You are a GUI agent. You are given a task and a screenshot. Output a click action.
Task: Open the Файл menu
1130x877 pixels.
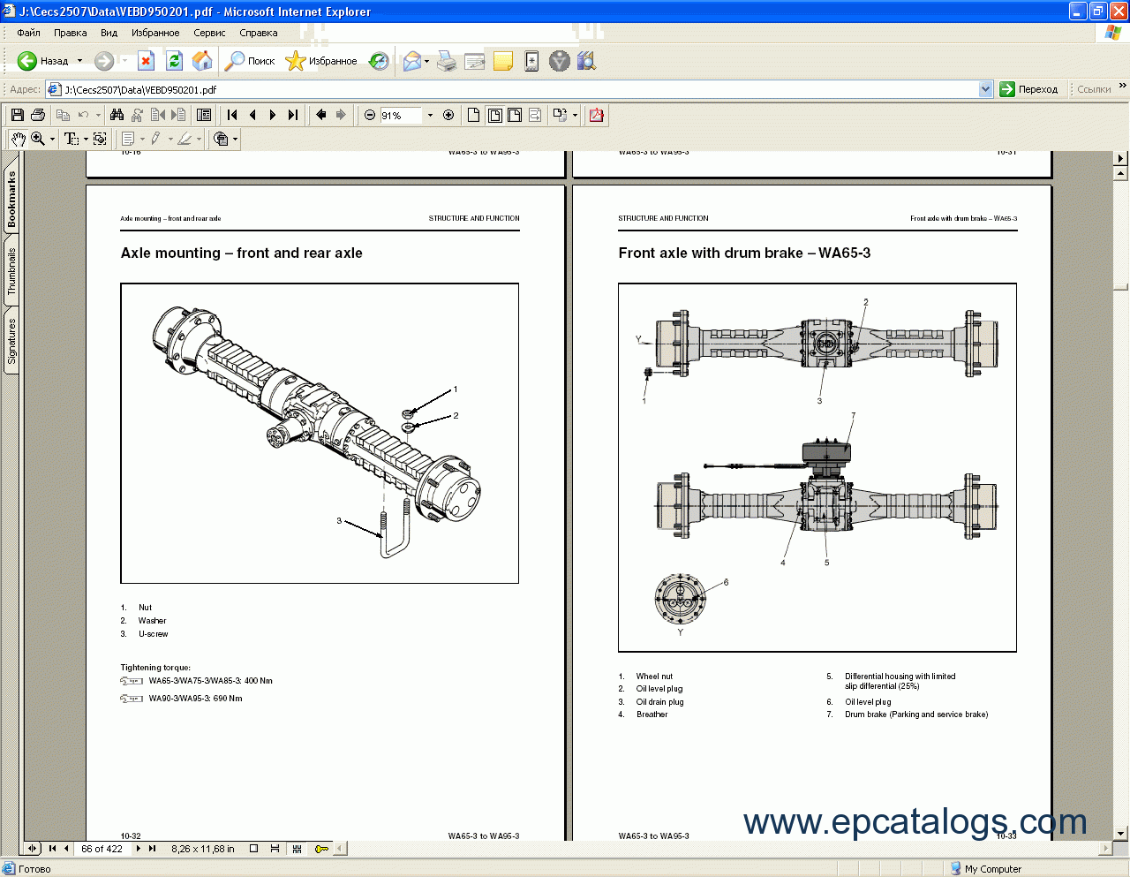click(28, 33)
